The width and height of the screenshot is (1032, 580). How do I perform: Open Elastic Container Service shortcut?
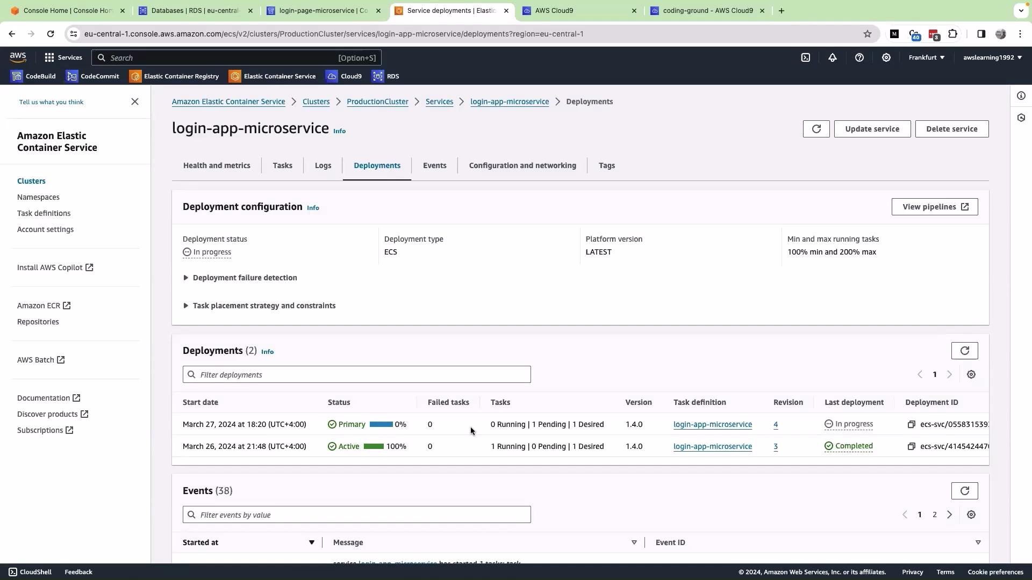[x=273, y=76]
